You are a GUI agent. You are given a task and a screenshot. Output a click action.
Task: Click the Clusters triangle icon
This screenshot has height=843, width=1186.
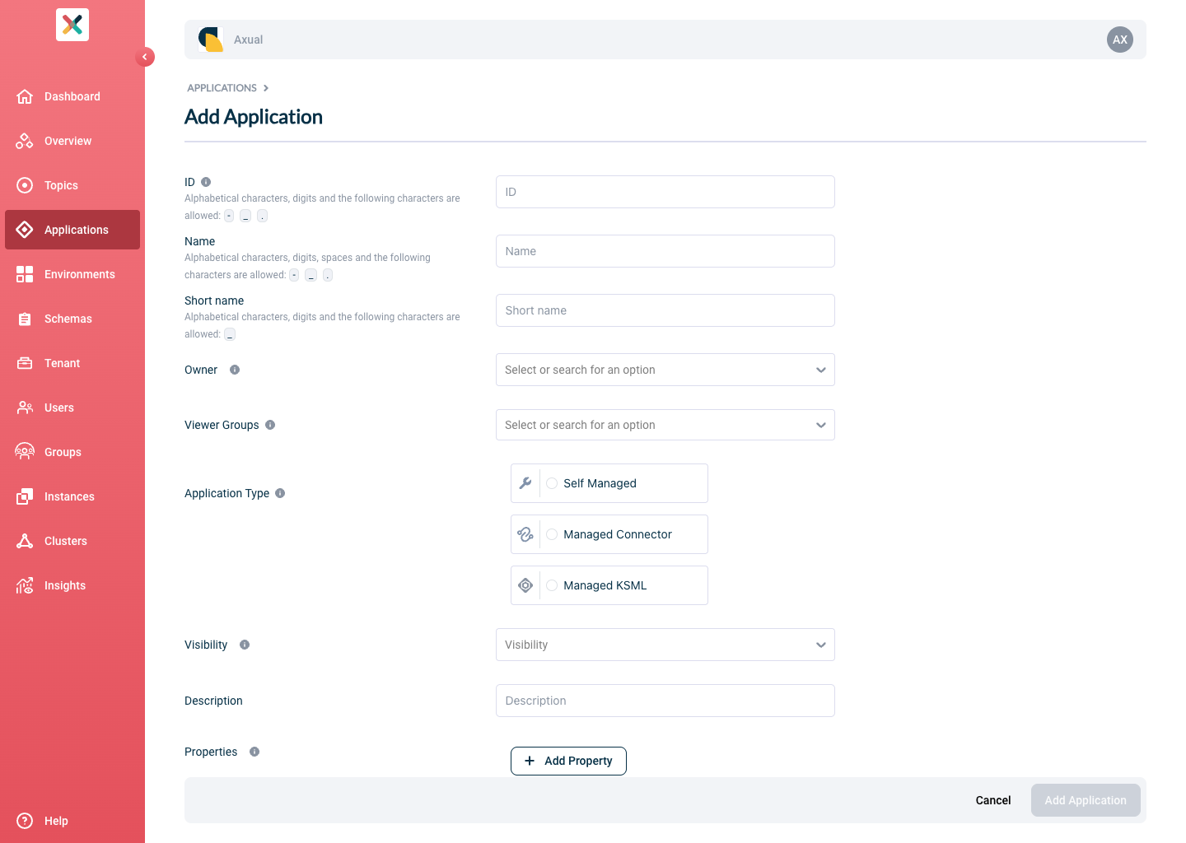25,541
